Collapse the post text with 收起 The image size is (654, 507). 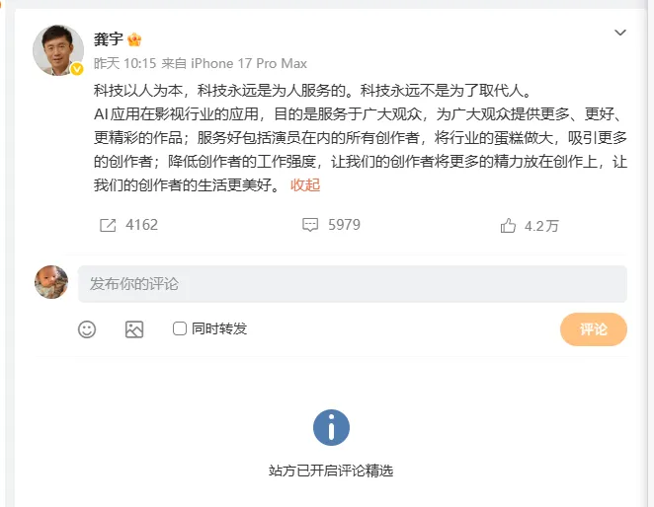pyautogui.click(x=305, y=185)
